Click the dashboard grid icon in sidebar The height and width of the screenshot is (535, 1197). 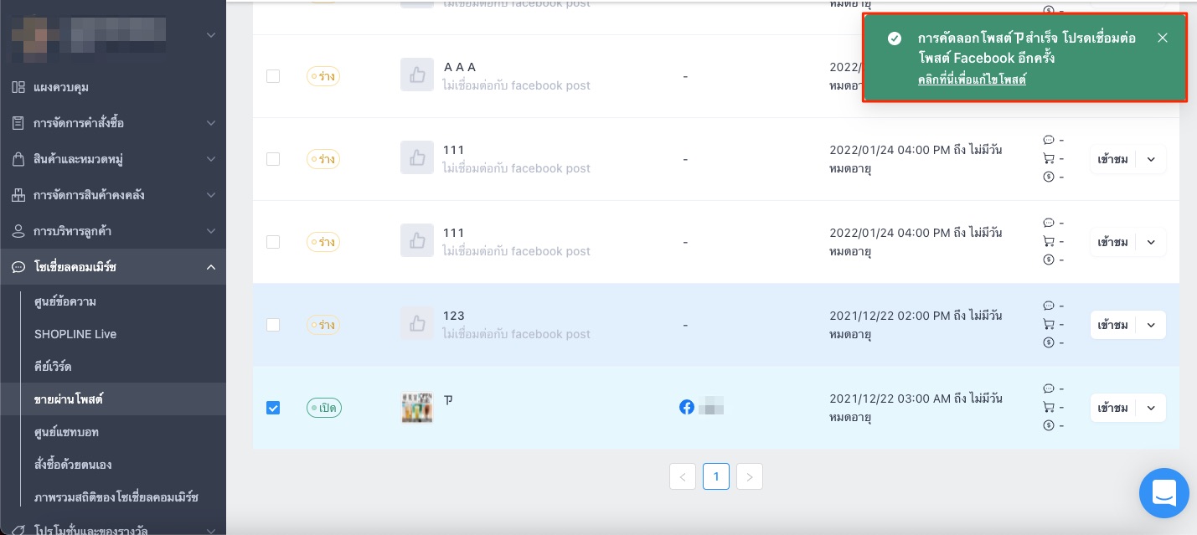18,87
